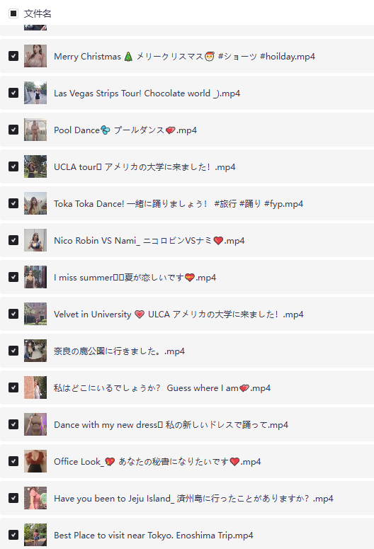
Task: Uncheck the Las Vegas Strips Tour checkbox
Action: coord(13,93)
